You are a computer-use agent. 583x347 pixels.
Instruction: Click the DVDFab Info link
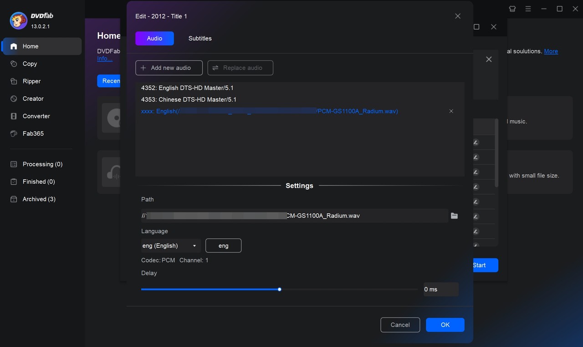105,58
